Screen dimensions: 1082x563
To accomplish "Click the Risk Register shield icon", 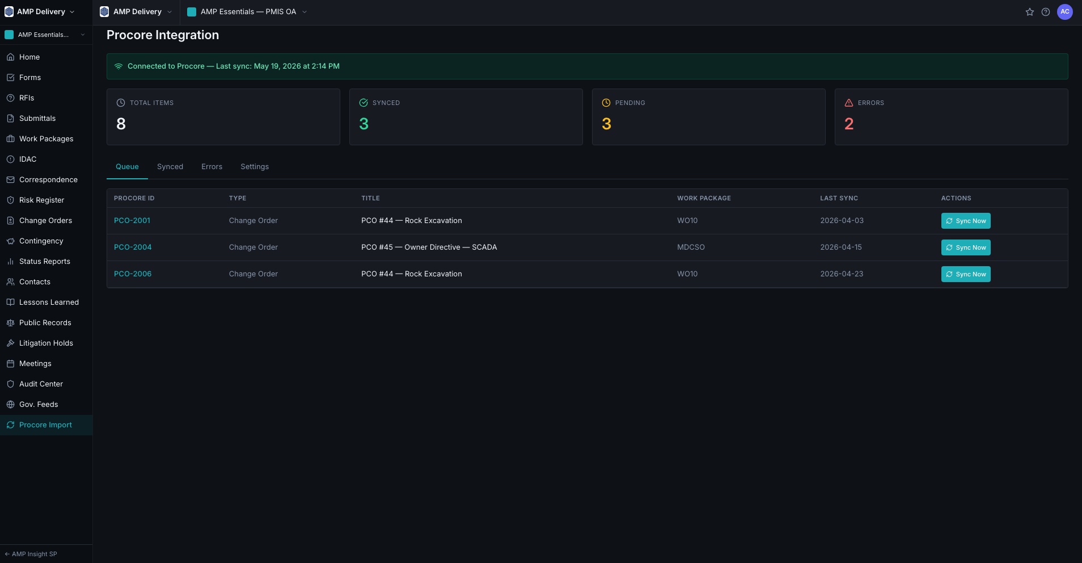I will click(10, 200).
